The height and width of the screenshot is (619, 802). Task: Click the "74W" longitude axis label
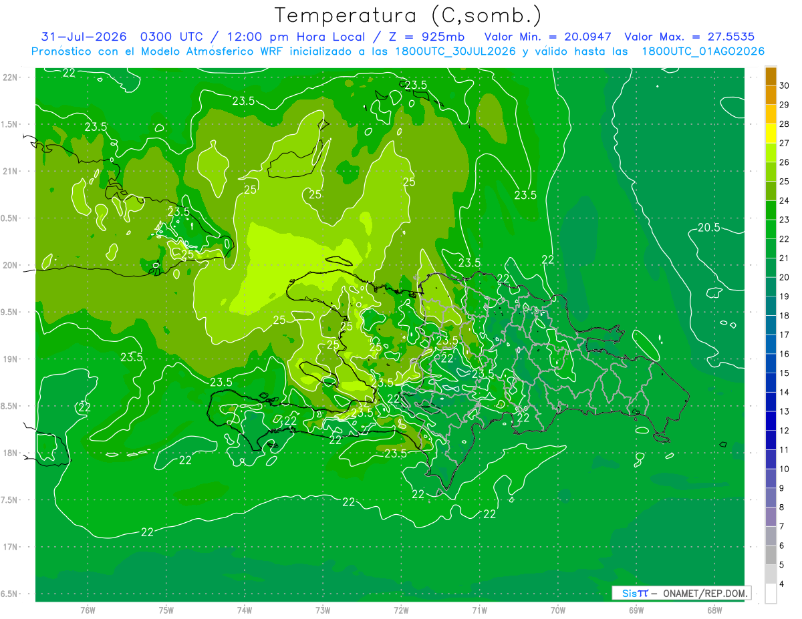coord(245,611)
